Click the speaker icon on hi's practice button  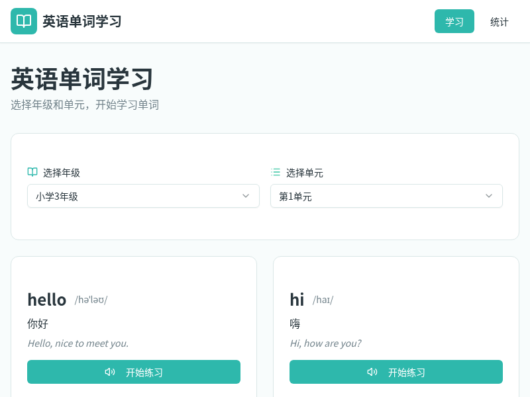pos(372,372)
